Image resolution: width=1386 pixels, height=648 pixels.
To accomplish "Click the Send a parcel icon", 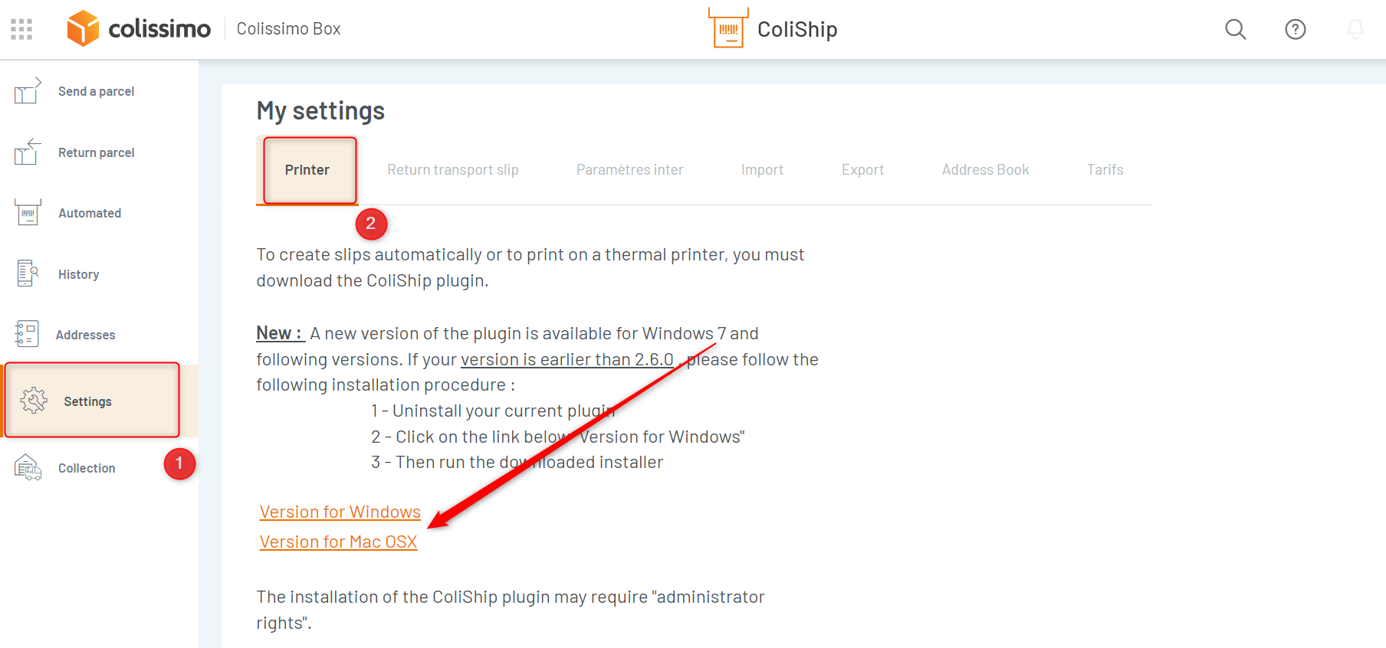I will click(x=28, y=91).
